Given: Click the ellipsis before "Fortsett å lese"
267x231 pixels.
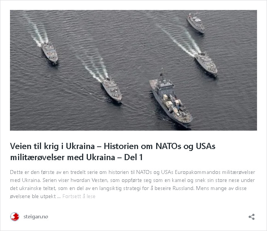Looking at the screenshot, I should tap(59, 197).
